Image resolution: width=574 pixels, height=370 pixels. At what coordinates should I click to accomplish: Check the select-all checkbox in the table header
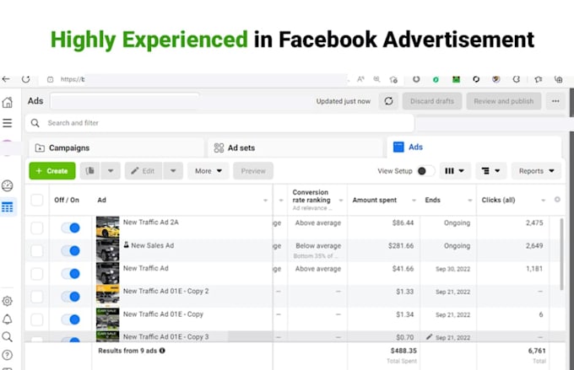click(37, 200)
